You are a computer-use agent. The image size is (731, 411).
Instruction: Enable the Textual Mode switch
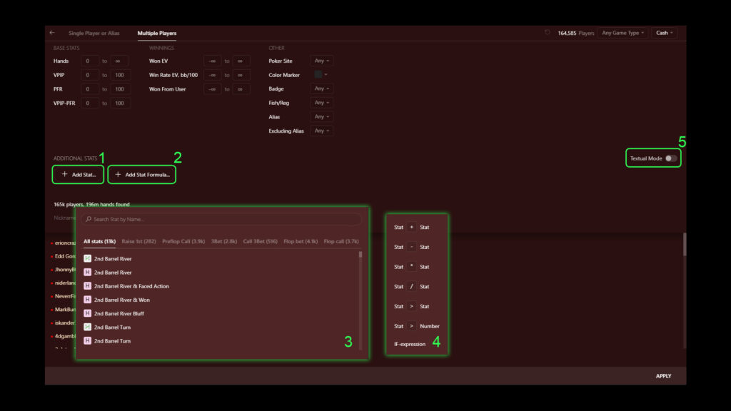(x=671, y=158)
